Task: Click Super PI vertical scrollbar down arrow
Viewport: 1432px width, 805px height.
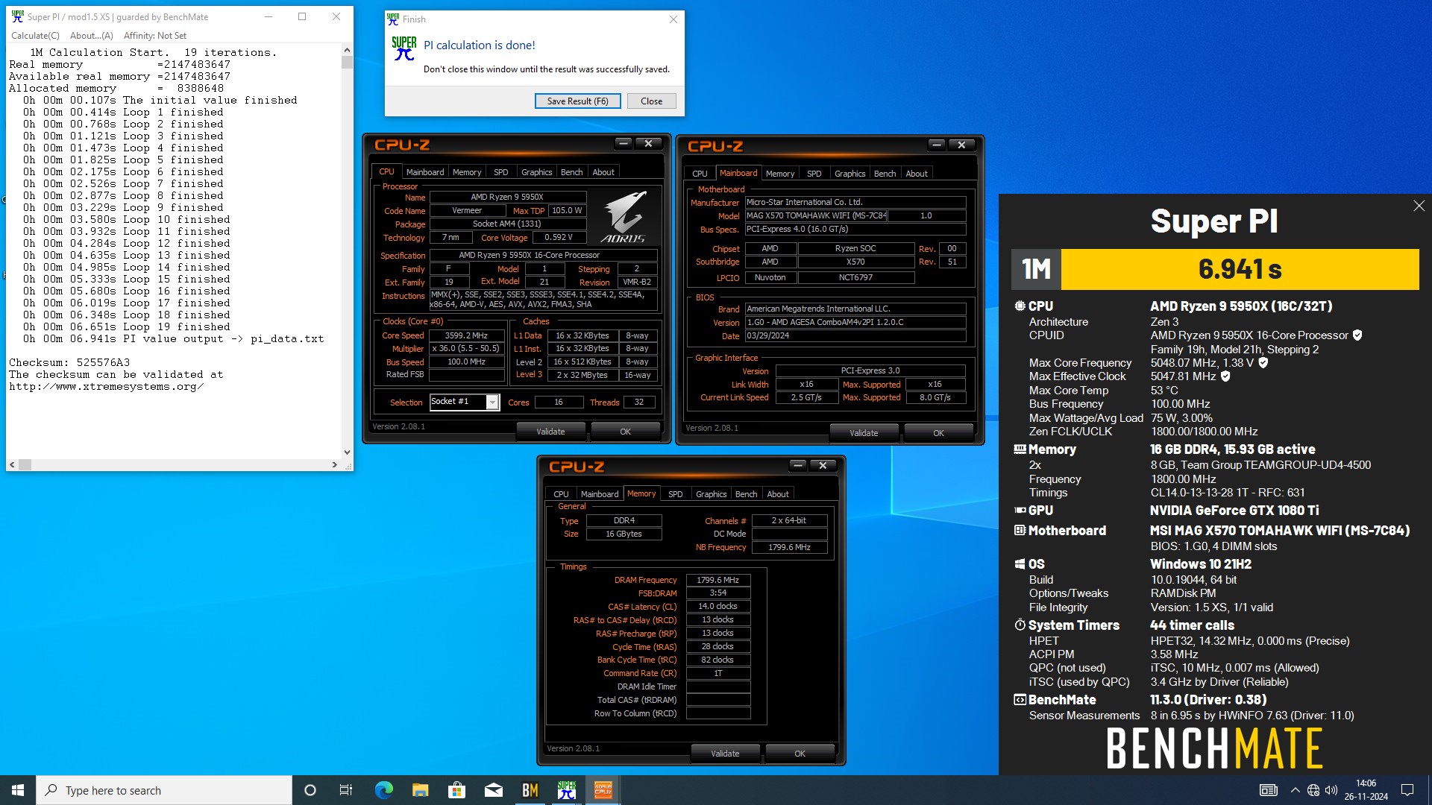Action: (347, 452)
